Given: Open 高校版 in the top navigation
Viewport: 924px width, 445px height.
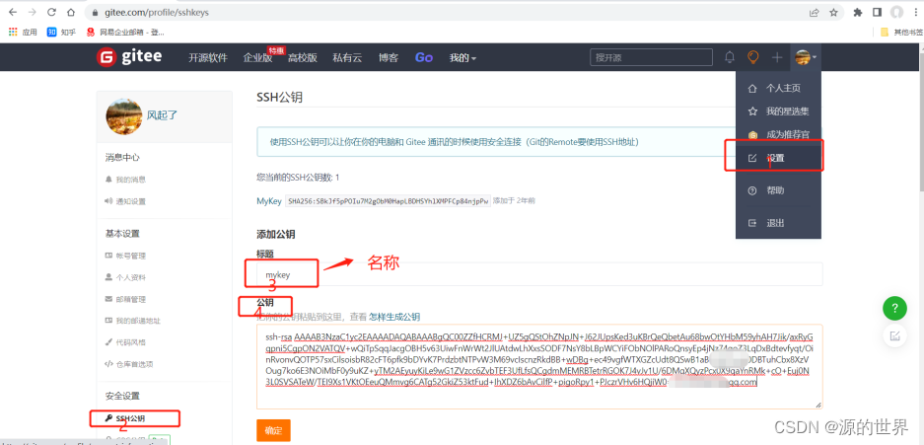Looking at the screenshot, I should point(303,58).
